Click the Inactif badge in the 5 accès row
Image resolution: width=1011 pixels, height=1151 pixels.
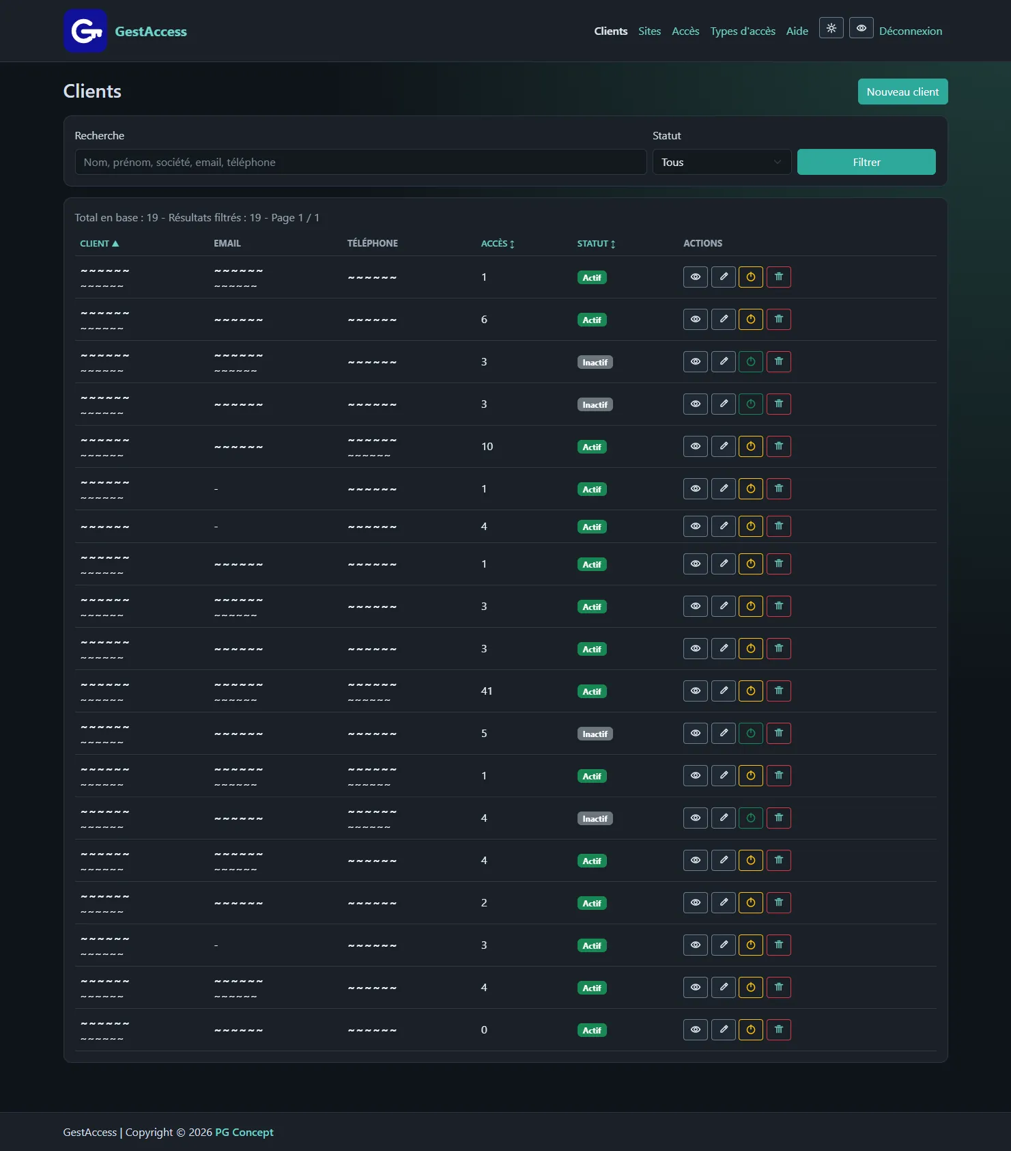(595, 734)
